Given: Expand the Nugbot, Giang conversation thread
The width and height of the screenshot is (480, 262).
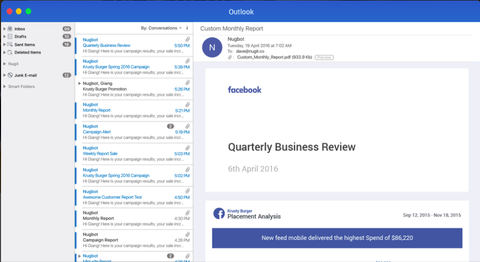Looking at the screenshot, I should (79, 83).
